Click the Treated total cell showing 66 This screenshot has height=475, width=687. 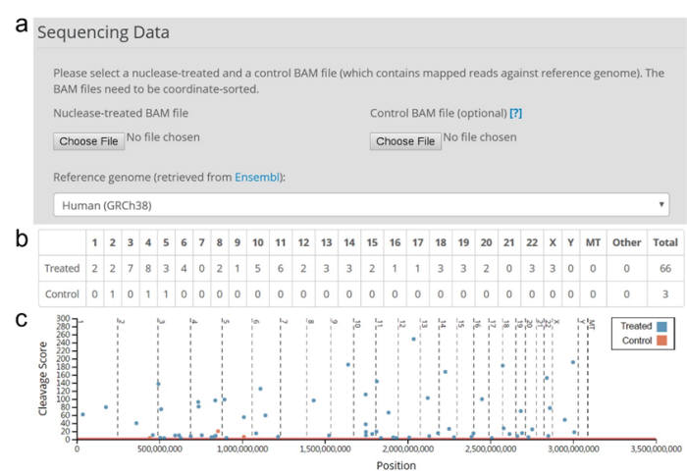[x=663, y=267]
